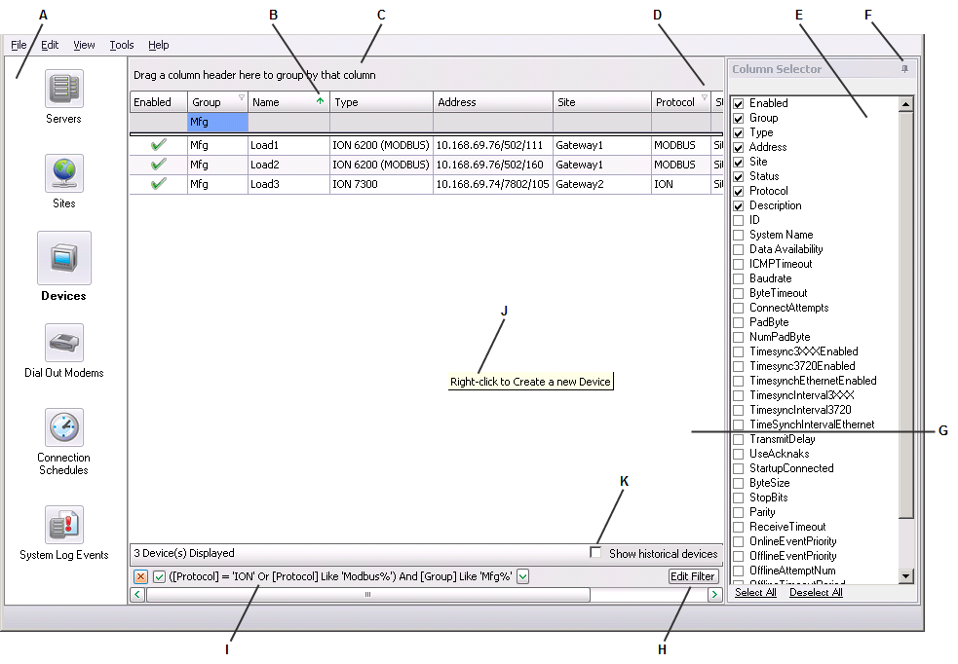958x664 pixels.
Task: Open the Sites view
Action: coord(62,175)
